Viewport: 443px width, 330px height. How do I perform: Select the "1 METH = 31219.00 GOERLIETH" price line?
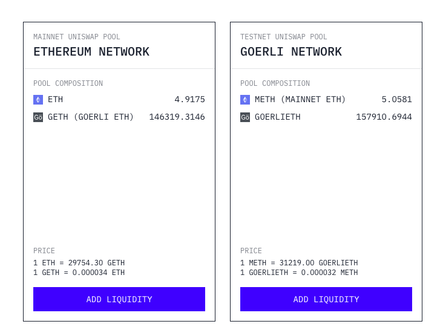click(x=299, y=263)
